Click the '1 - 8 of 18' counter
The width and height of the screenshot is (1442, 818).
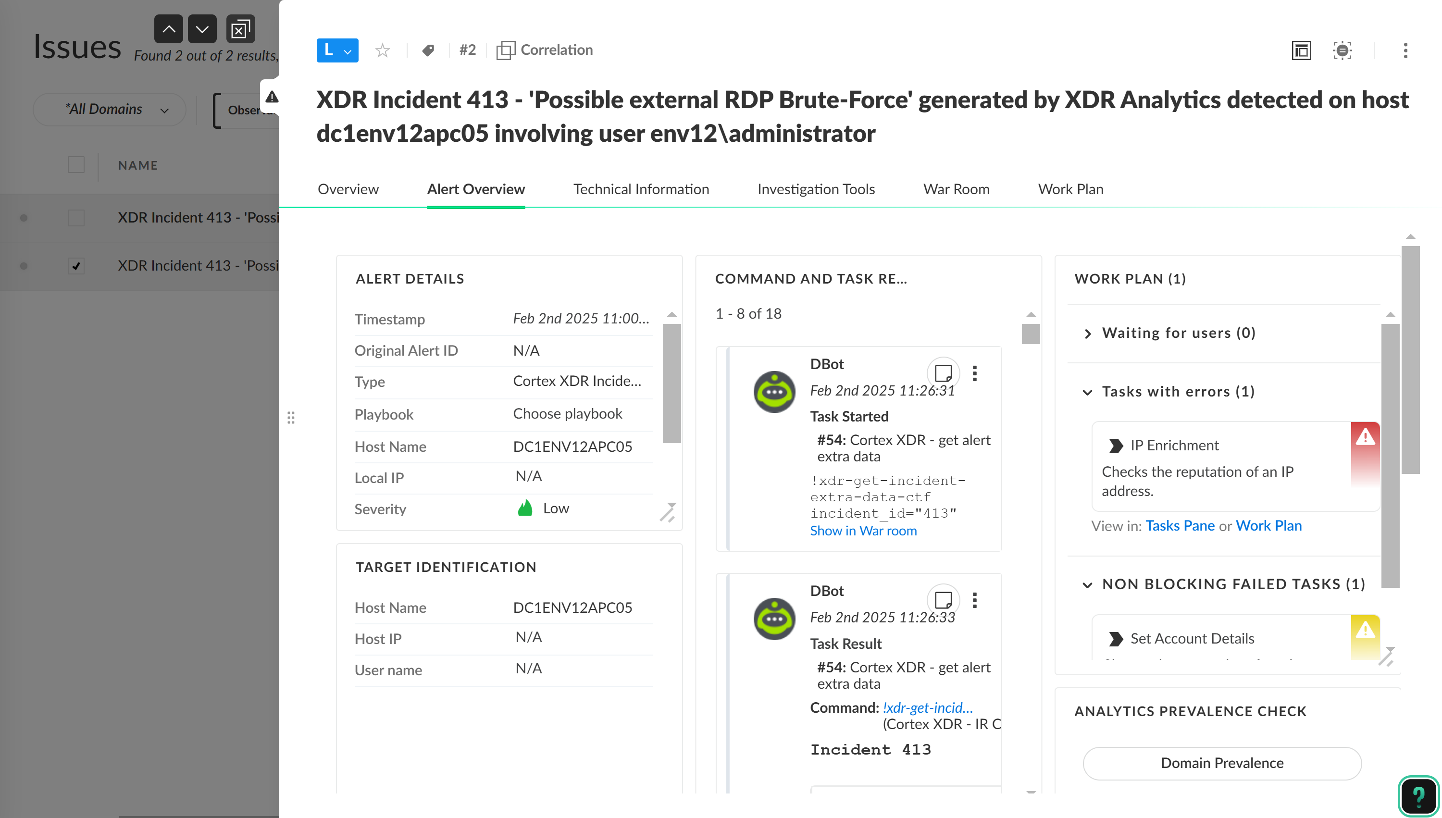pos(748,313)
